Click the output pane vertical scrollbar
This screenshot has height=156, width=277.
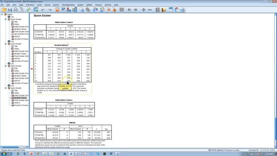[x=276, y=81]
